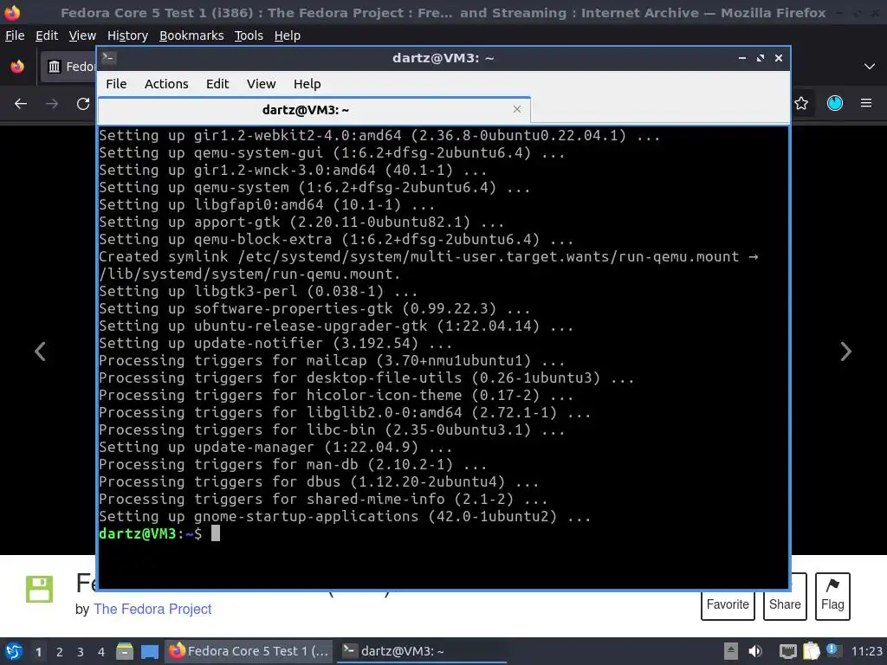Open the clipboard manager tray icon
The width and height of the screenshot is (887, 665).
(x=811, y=651)
